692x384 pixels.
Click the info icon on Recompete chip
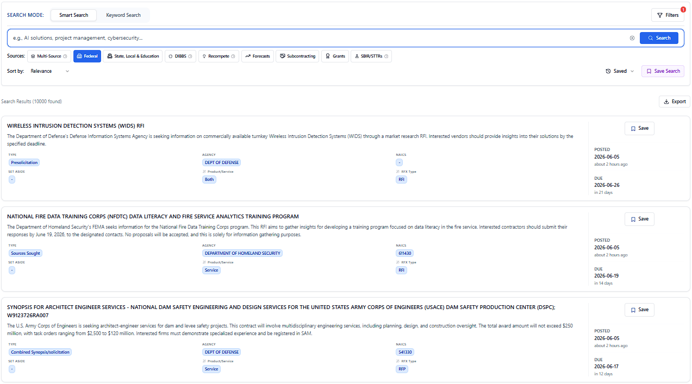click(x=233, y=56)
